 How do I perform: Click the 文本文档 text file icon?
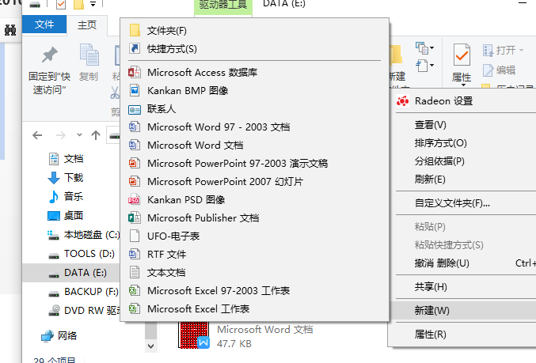click(x=135, y=272)
